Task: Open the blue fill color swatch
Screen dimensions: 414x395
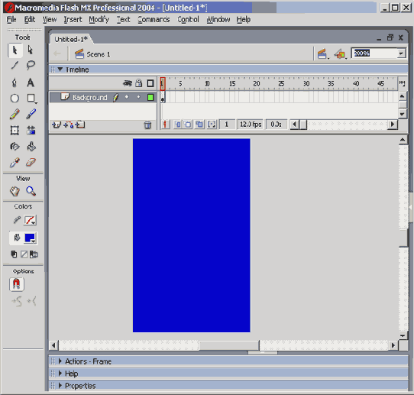Action: tap(30, 238)
